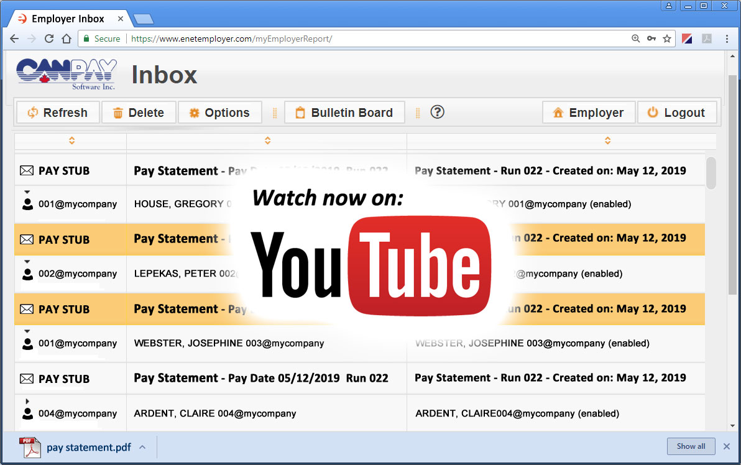Click the page scrollbar up arrow

732,56
